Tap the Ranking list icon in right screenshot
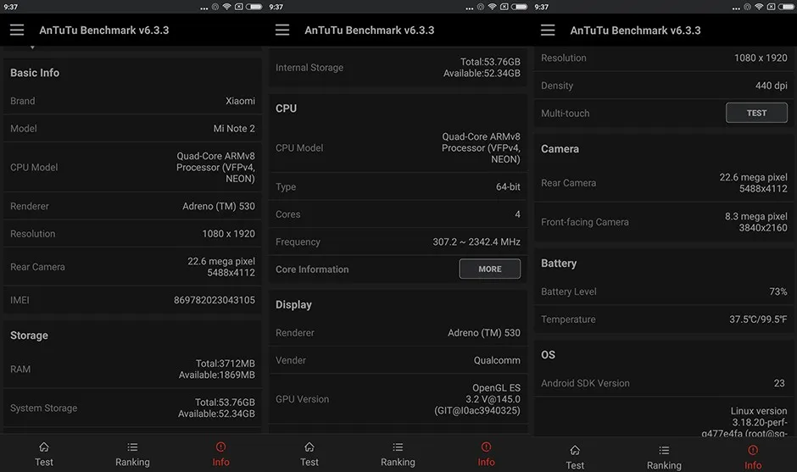The height and width of the screenshot is (472, 797). click(664, 450)
